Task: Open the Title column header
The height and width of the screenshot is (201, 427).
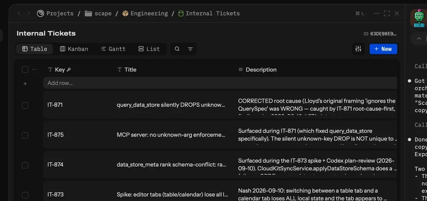Action: pos(127,69)
